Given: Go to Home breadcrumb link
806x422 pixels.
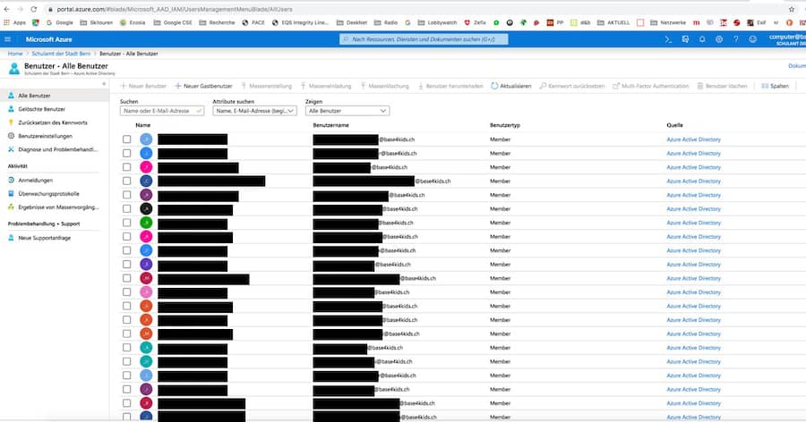Looking at the screenshot, I should [x=15, y=54].
